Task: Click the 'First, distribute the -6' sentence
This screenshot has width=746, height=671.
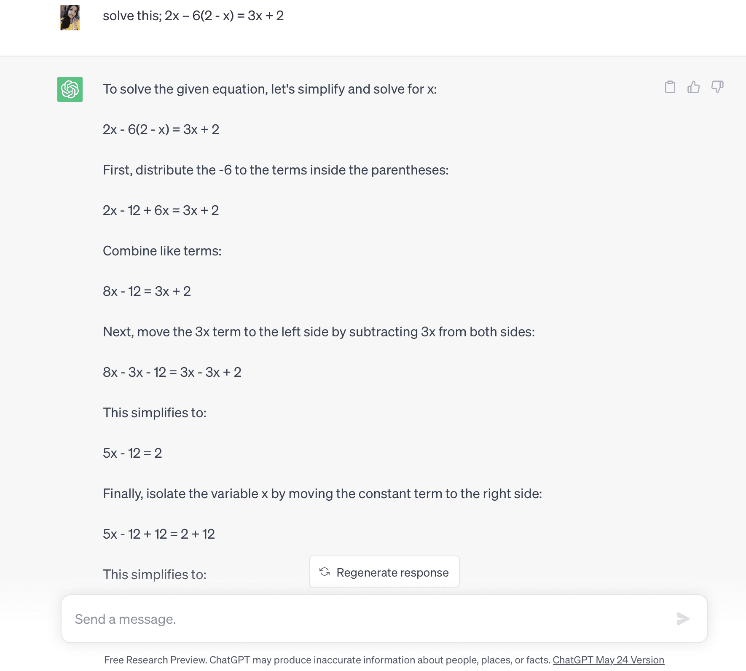Action: (x=276, y=170)
